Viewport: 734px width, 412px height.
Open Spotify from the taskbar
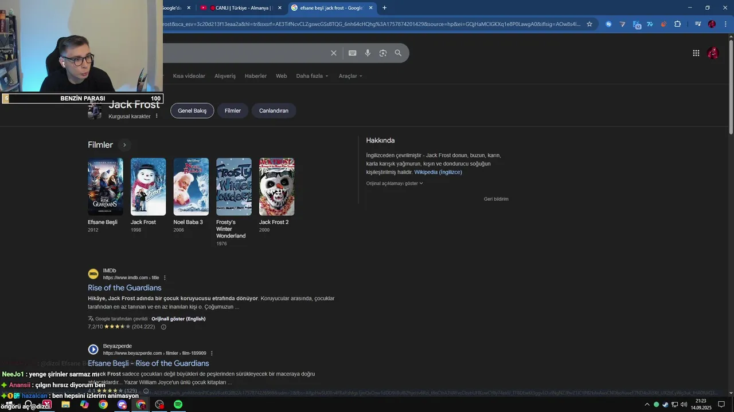tap(178, 405)
